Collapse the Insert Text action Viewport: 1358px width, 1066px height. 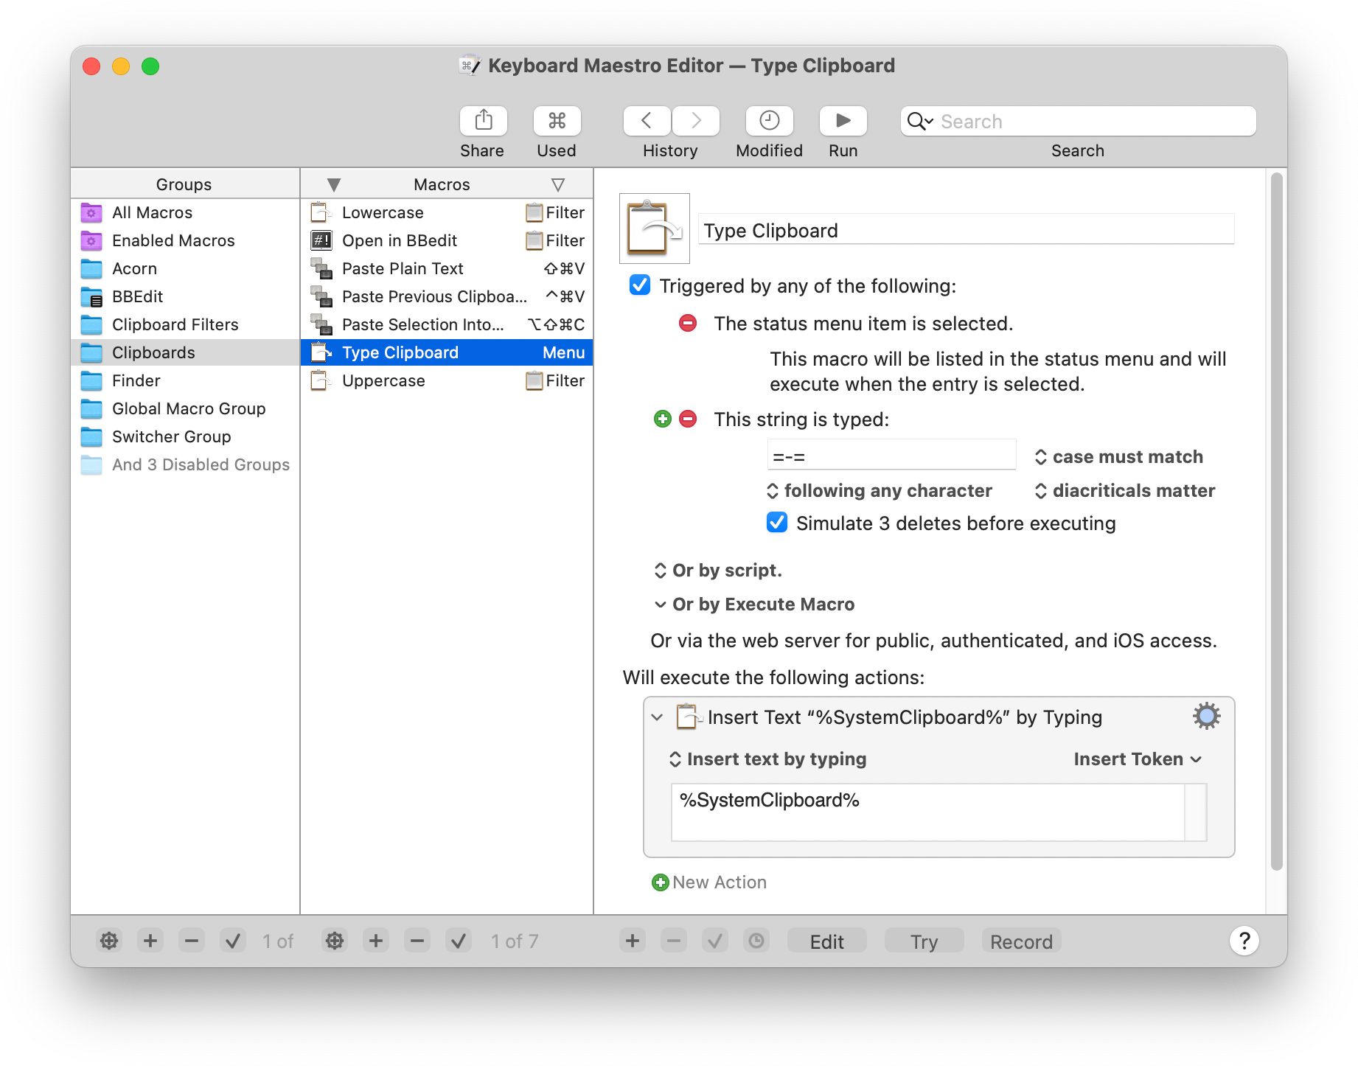point(657,717)
